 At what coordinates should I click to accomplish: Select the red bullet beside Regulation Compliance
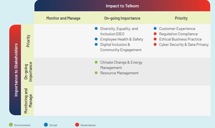[x=155, y=34]
